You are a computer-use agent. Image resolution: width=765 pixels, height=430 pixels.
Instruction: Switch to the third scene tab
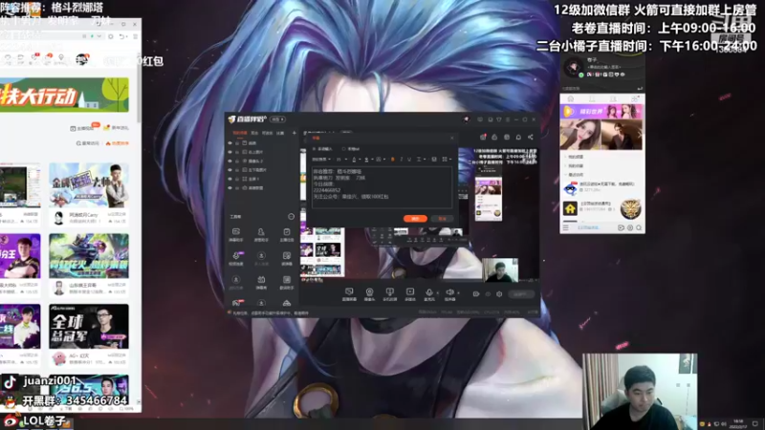267,133
